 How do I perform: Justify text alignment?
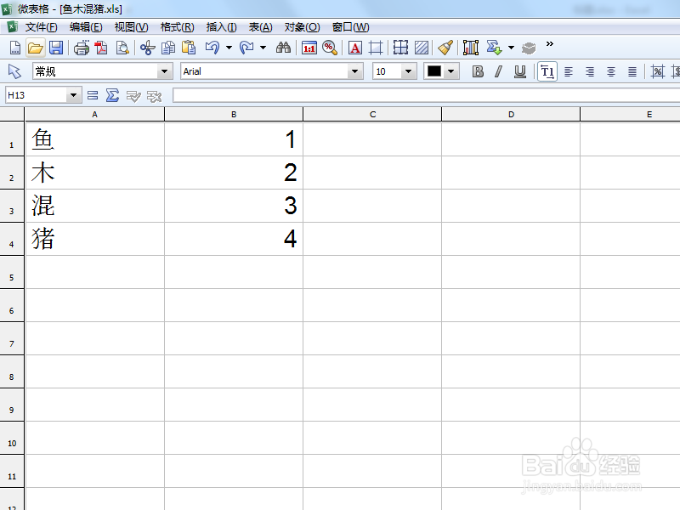point(632,71)
